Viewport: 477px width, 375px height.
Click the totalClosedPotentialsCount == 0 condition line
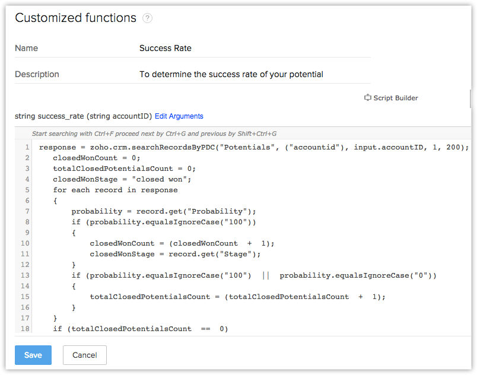[x=141, y=329]
